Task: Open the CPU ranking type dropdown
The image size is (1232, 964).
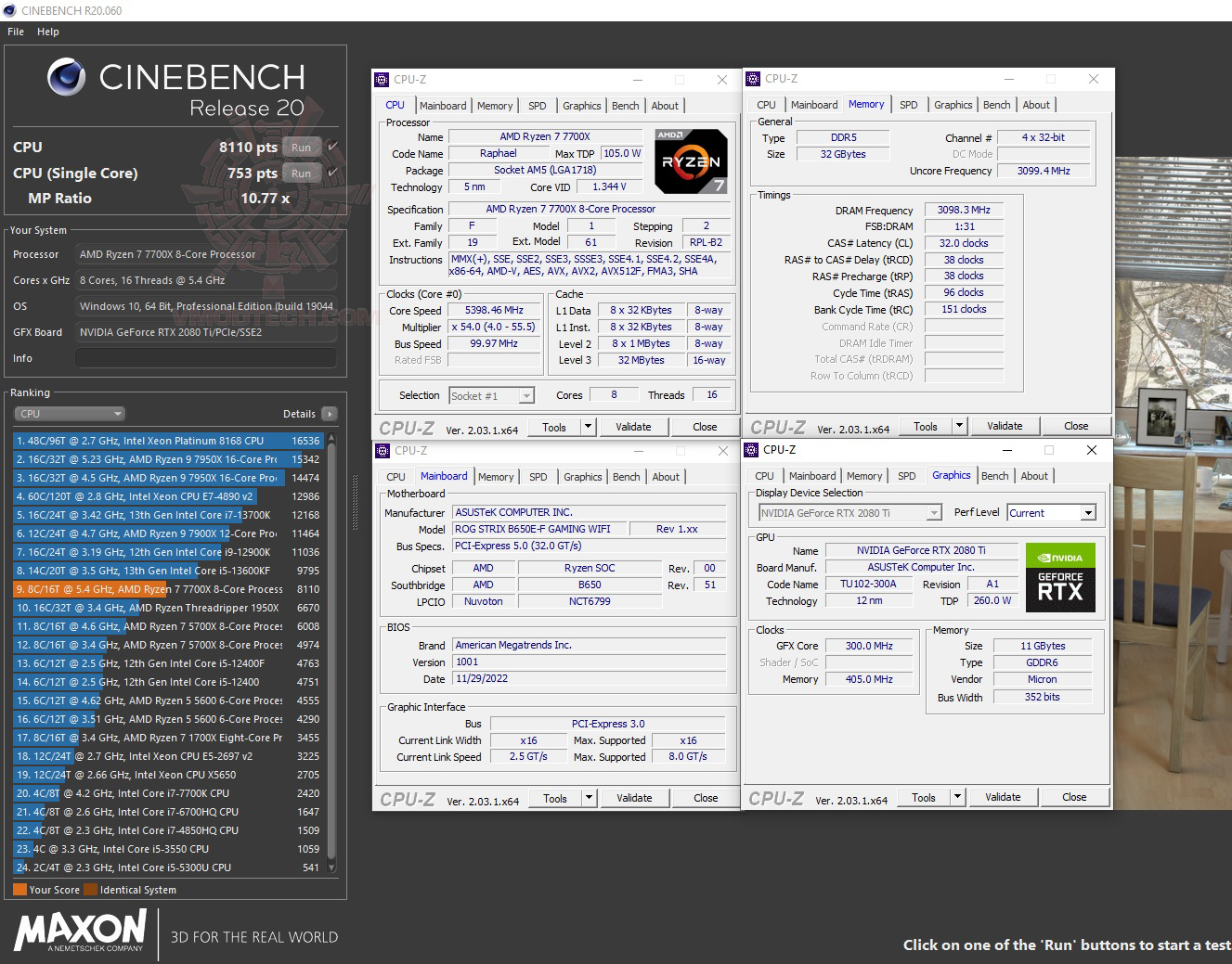Action: coord(70,414)
